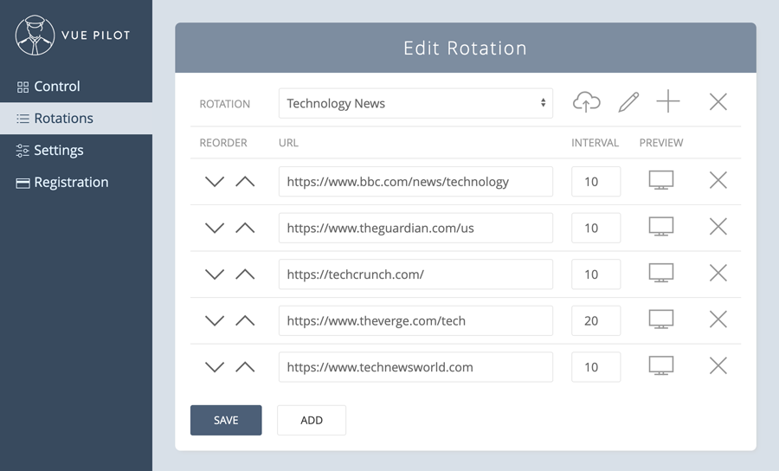The image size is (779, 471).
Task: Remove the theguardian.com URL row
Action: [718, 227]
